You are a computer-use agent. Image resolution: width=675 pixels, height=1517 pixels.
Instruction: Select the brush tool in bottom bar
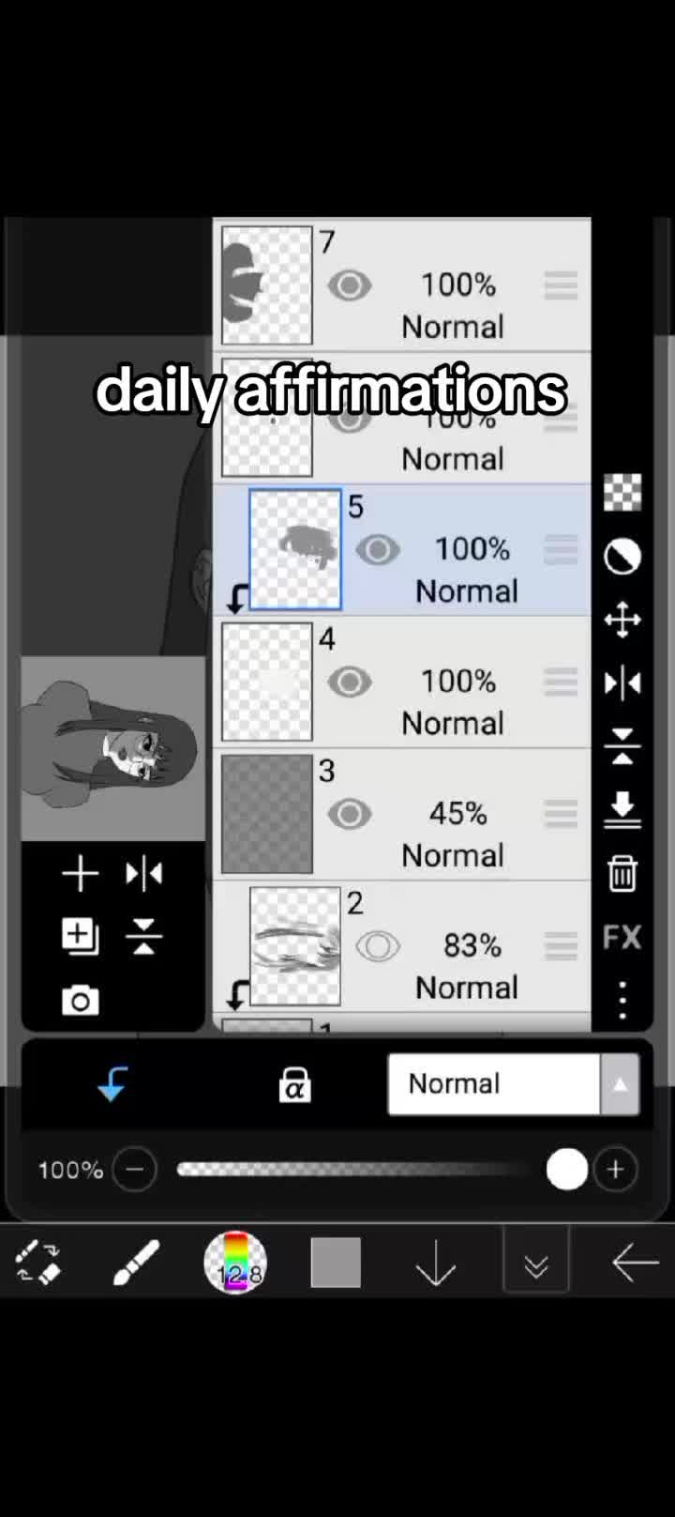click(137, 1263)
